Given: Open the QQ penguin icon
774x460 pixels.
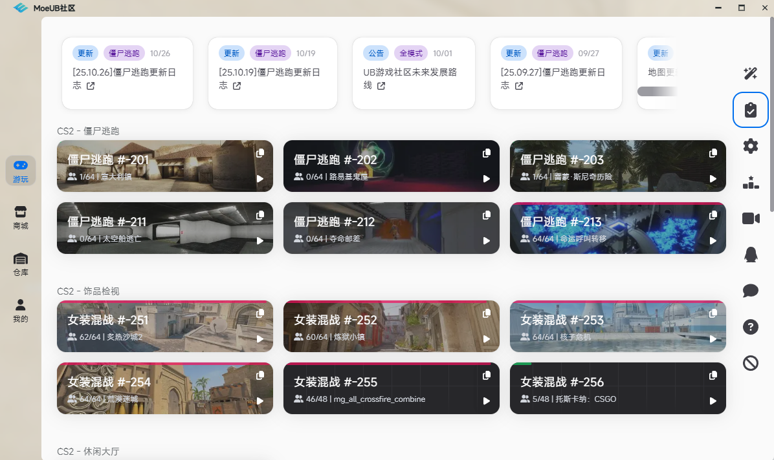Looking at the screenshot, I should [x=750, y=255].
